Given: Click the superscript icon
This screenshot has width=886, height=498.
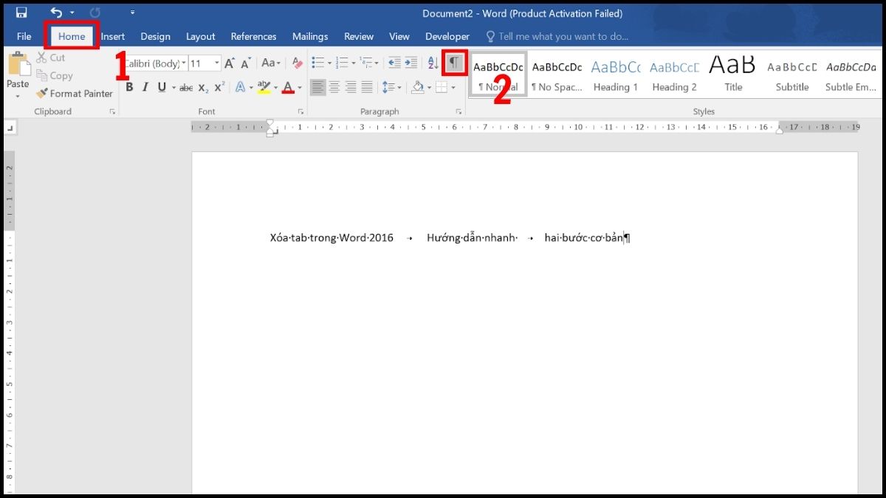Looking at the screenshot, I should pos(217,87).
